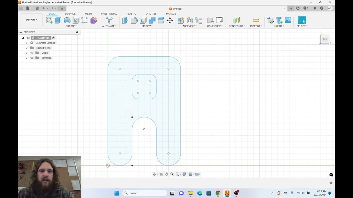Select the Offset Plane construct tool
The height and width of the screenshot is (198, 353).
237,20
